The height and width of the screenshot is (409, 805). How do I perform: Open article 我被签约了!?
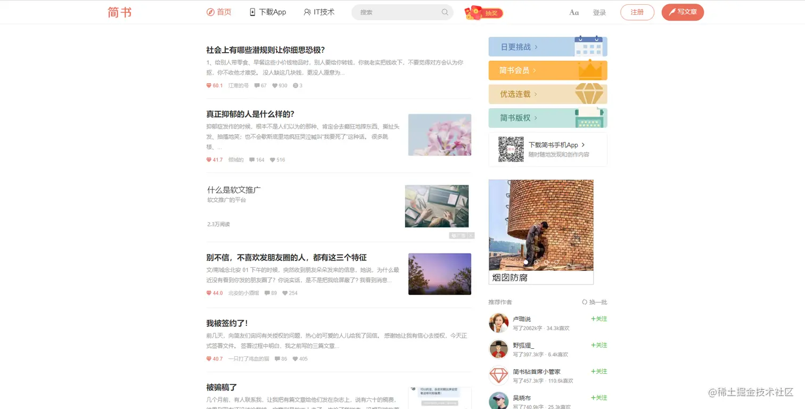(x=227, y=323)
